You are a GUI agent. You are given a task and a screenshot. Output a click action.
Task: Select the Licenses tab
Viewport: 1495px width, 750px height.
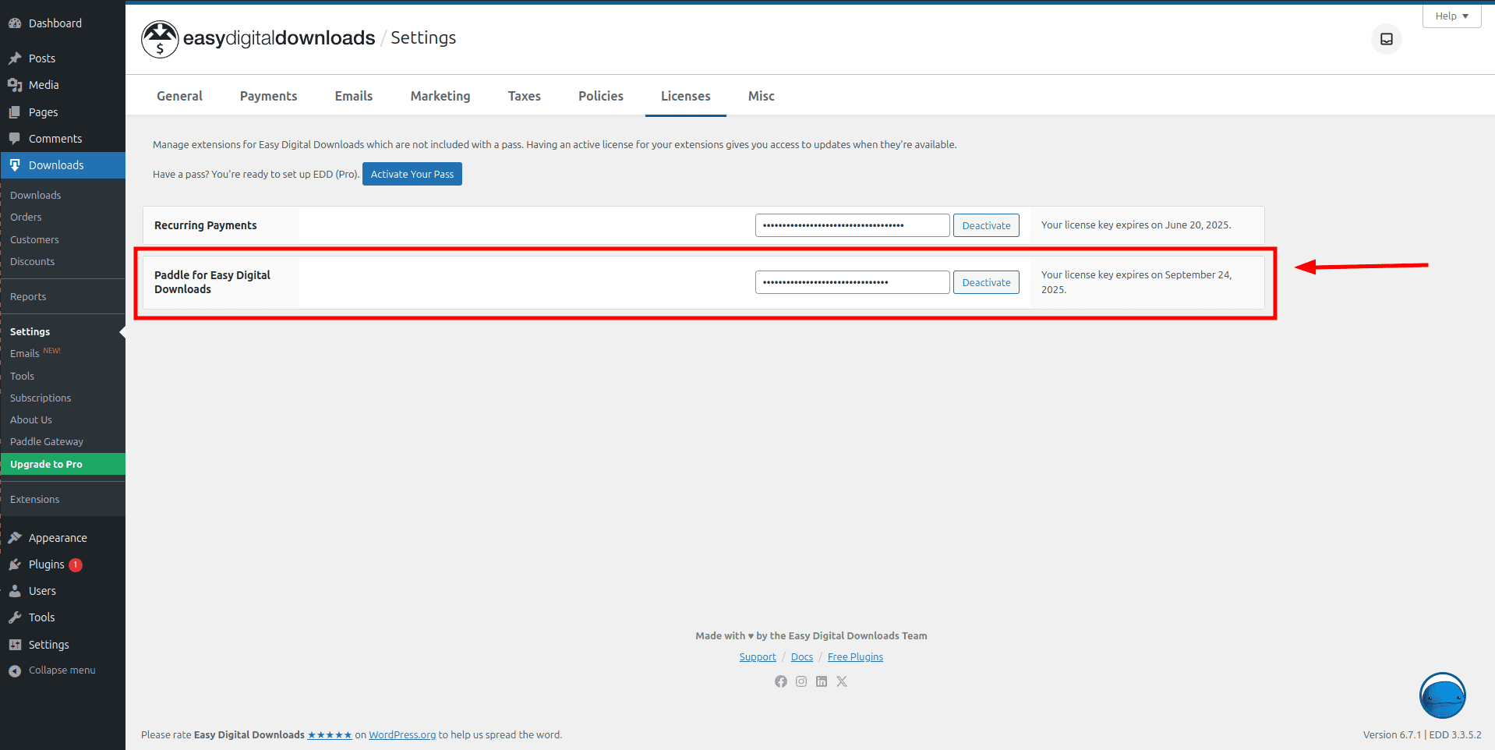pyautogui.click(x=686, y=96)
